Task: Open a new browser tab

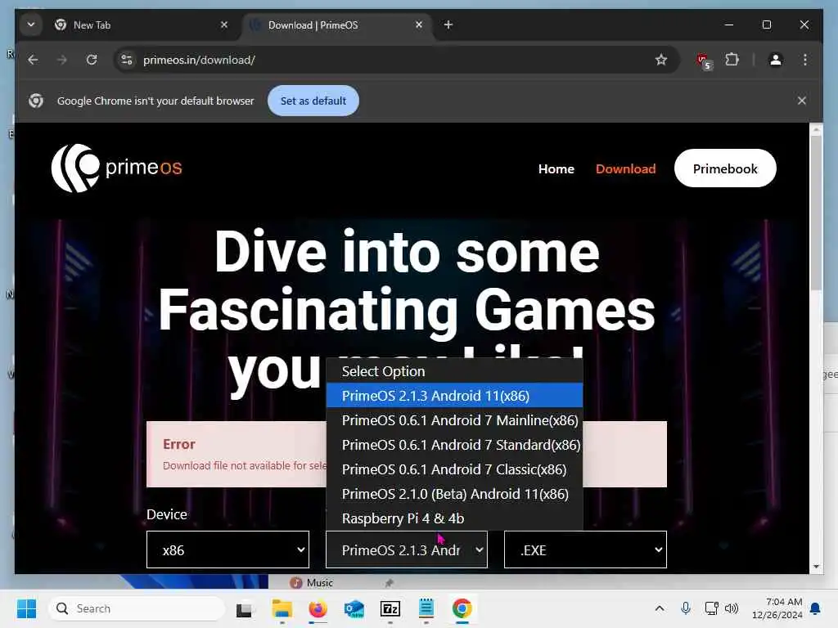Action: point(448,25)
